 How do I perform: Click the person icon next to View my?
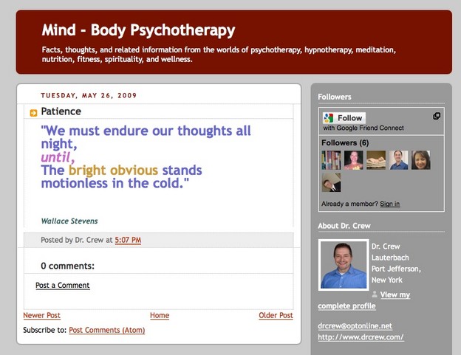pyautogui.click(x=375, y=294)
